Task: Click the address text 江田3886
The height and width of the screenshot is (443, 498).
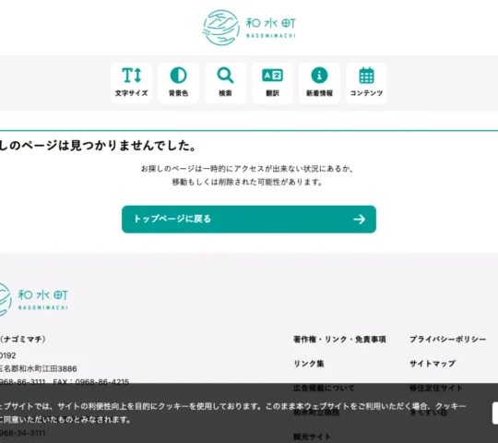Action: click(60, 368)
